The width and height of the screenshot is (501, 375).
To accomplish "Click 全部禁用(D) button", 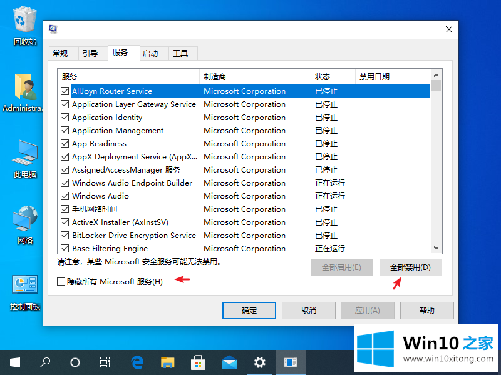I will (x=411, y=267).
